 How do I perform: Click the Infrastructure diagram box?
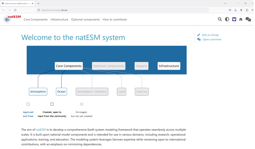pos(169,66)
